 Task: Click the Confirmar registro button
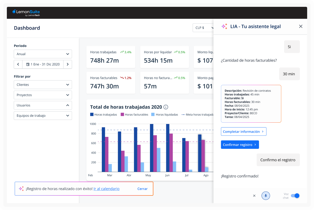click(240, 145)
